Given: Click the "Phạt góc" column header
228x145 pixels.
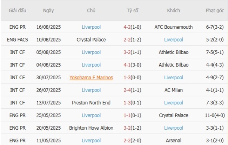Looking at the screenshot, I should pos(215,10).
